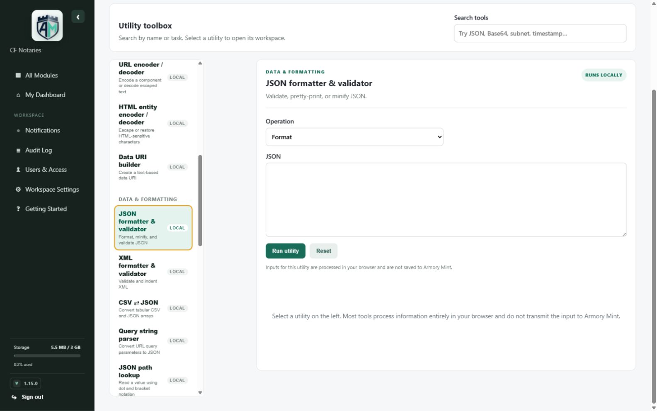657x411 pixels.
Task: Select the CSV ⇄ JSON utility
Action: [x=153, y=308]
